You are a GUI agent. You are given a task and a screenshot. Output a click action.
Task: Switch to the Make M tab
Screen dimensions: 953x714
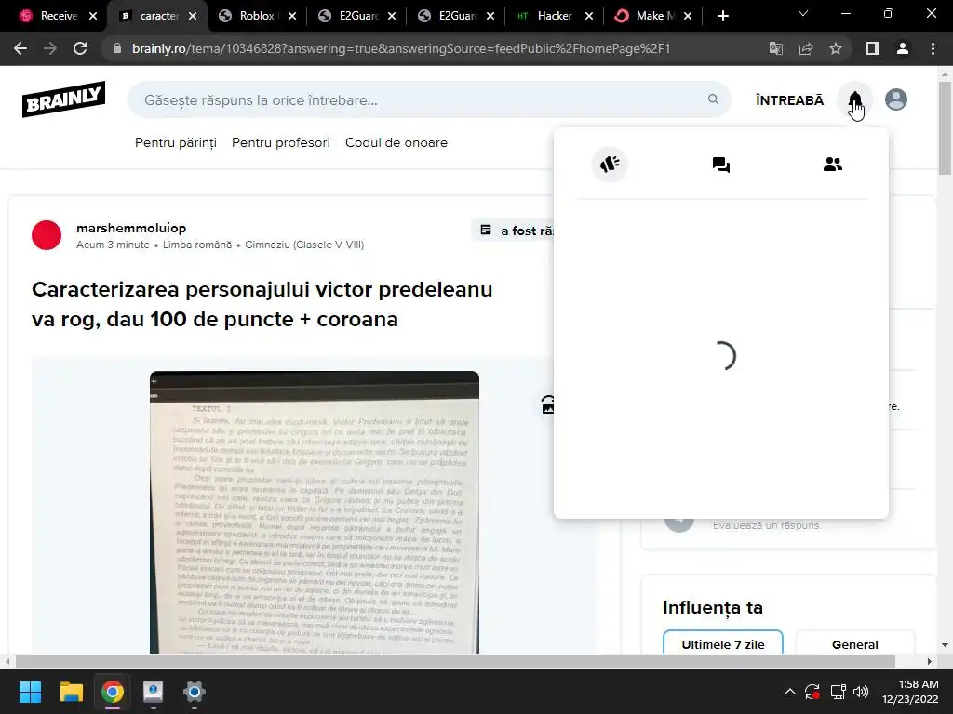[652, 16]
